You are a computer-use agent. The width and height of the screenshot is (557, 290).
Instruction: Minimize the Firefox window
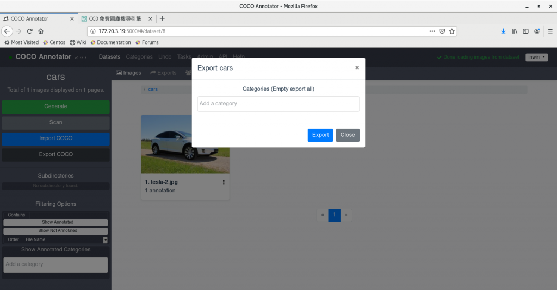coord(527,7)
